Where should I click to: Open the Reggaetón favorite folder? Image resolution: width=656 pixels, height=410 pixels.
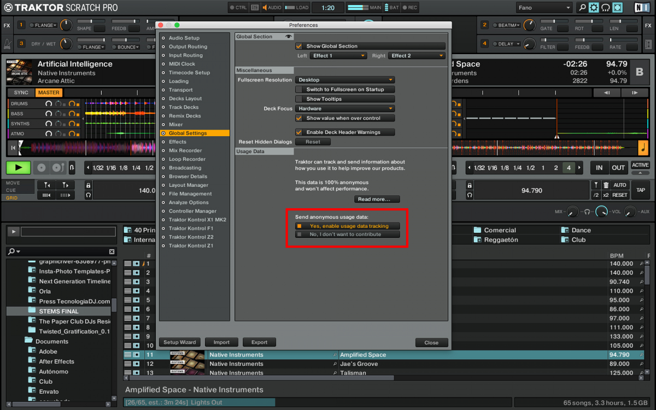pyautogui.click(x=496, y=239)
